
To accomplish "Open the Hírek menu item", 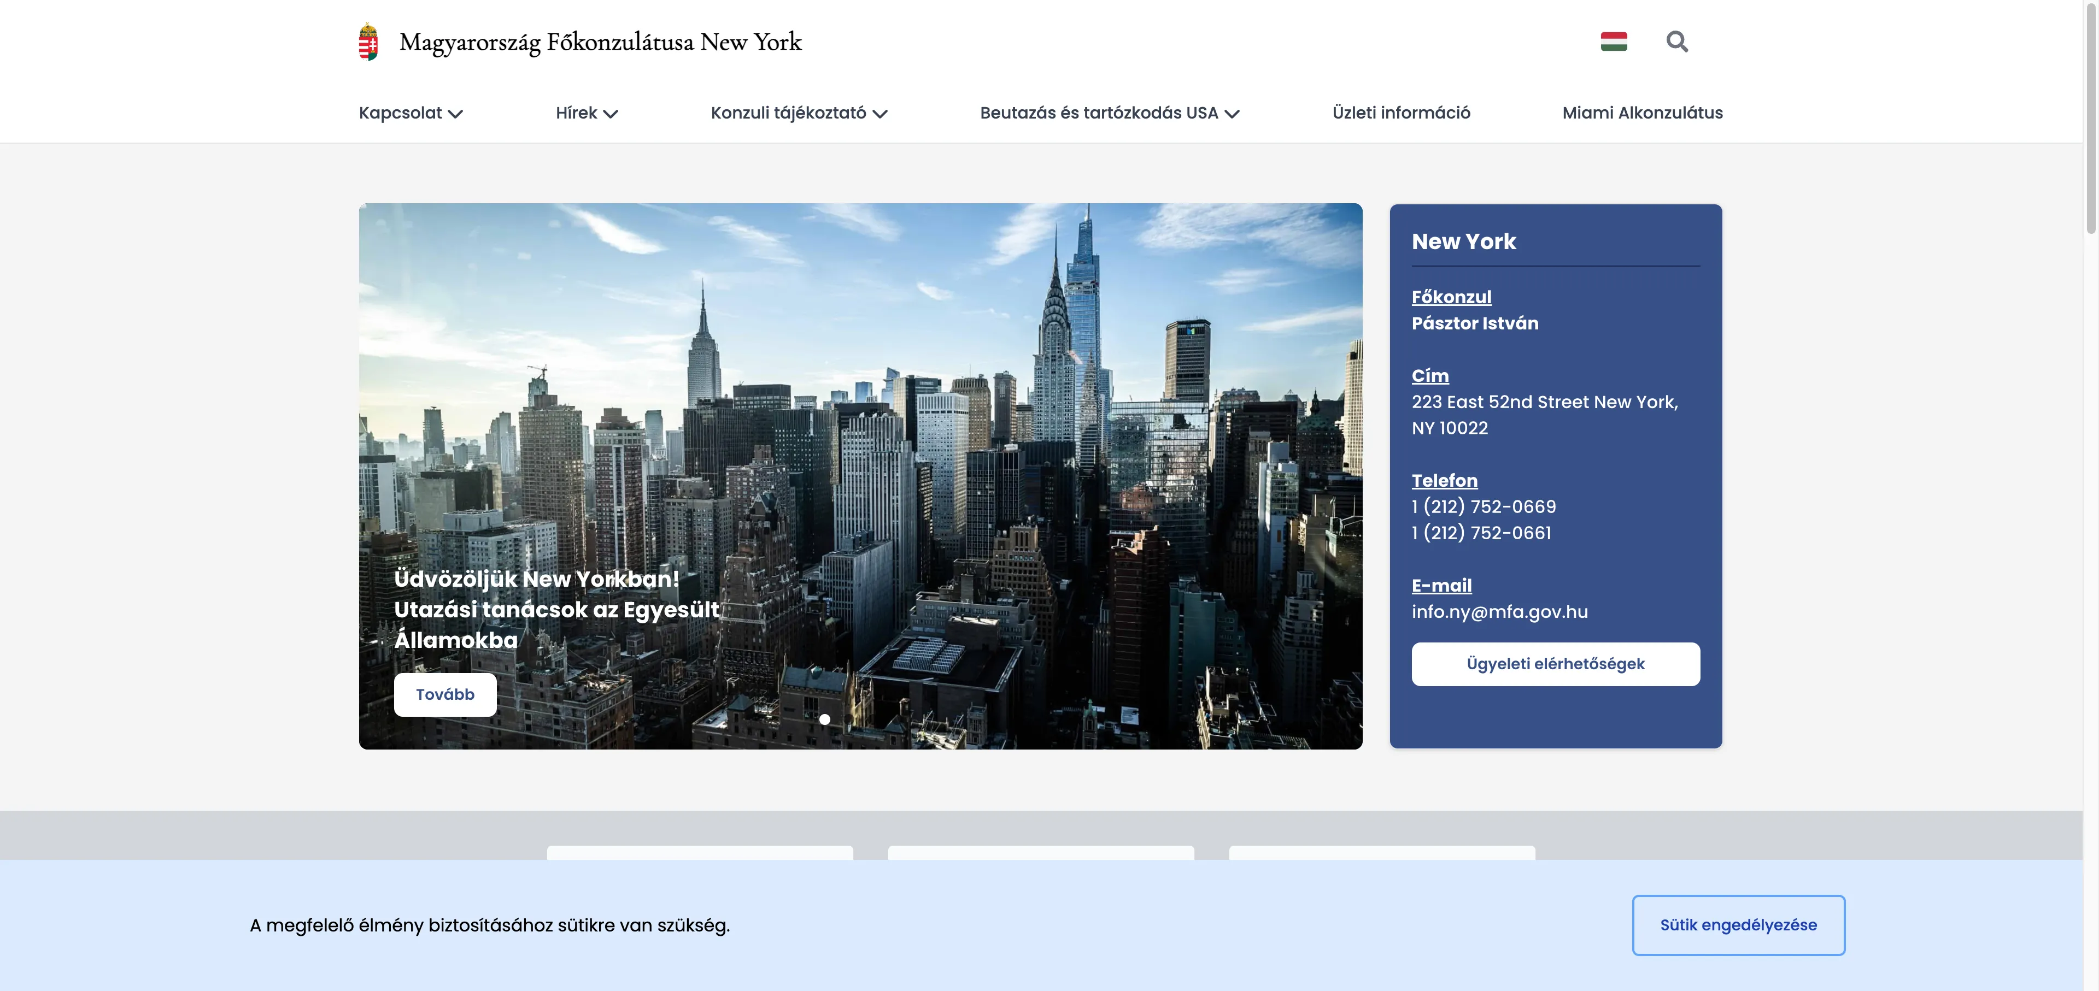I will pyautogui.click(x=576, y=113).
